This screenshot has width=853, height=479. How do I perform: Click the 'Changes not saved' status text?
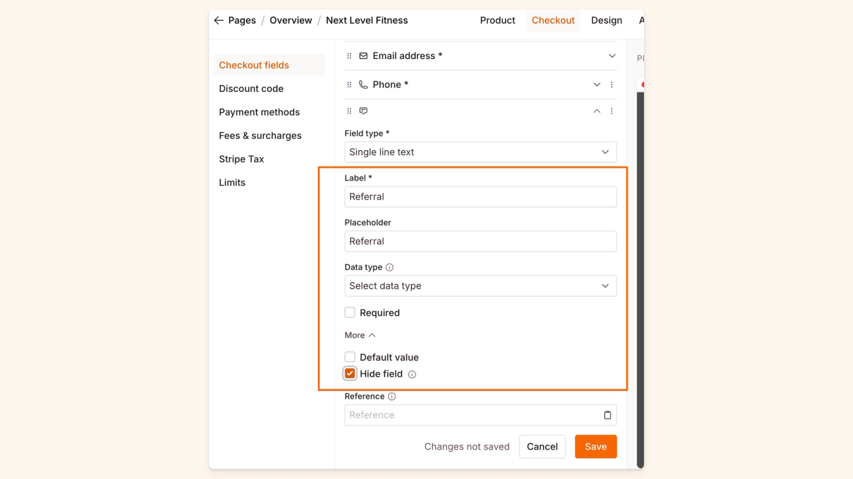click(x=467, y=447)
